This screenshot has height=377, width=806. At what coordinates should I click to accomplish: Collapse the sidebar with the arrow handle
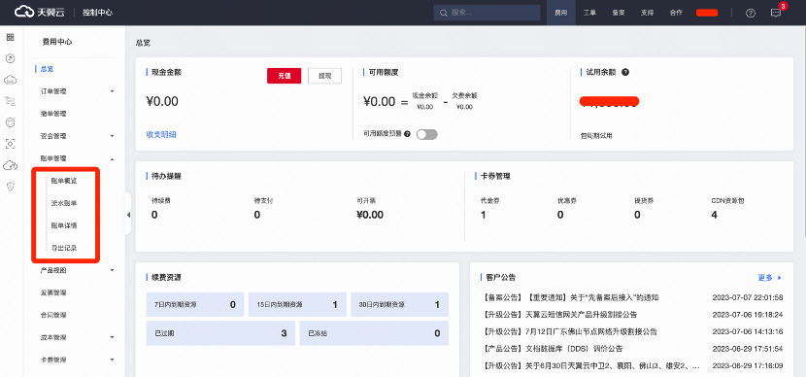click(x=128, y=215)
